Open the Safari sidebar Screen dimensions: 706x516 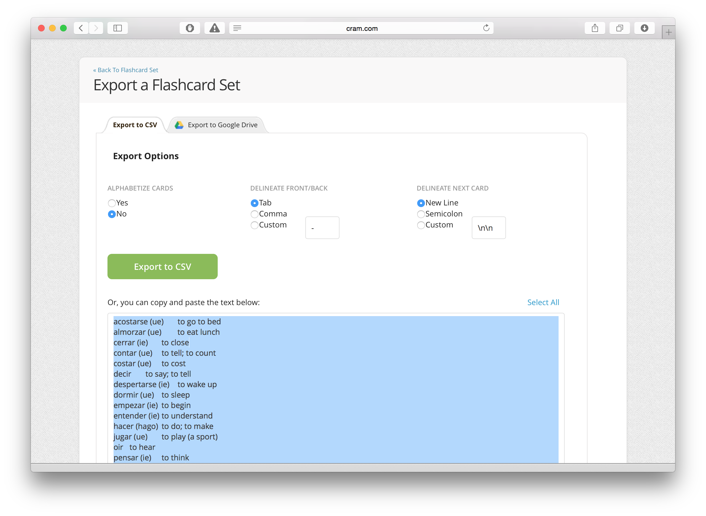click(x=117, y=28)
